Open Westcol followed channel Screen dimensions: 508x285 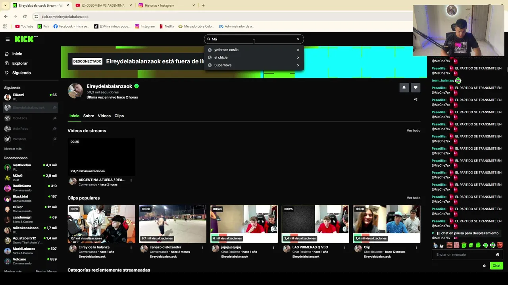(30, 139)
